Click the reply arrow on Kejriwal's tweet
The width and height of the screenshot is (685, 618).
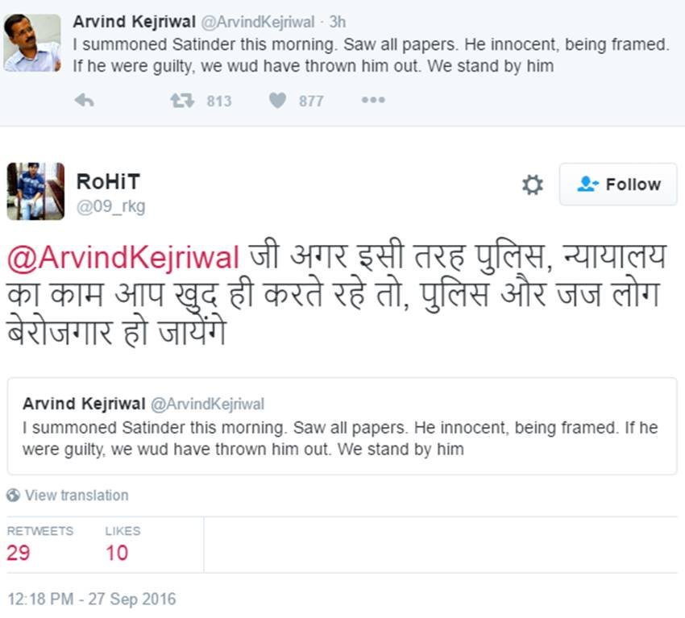click(84, 100)
